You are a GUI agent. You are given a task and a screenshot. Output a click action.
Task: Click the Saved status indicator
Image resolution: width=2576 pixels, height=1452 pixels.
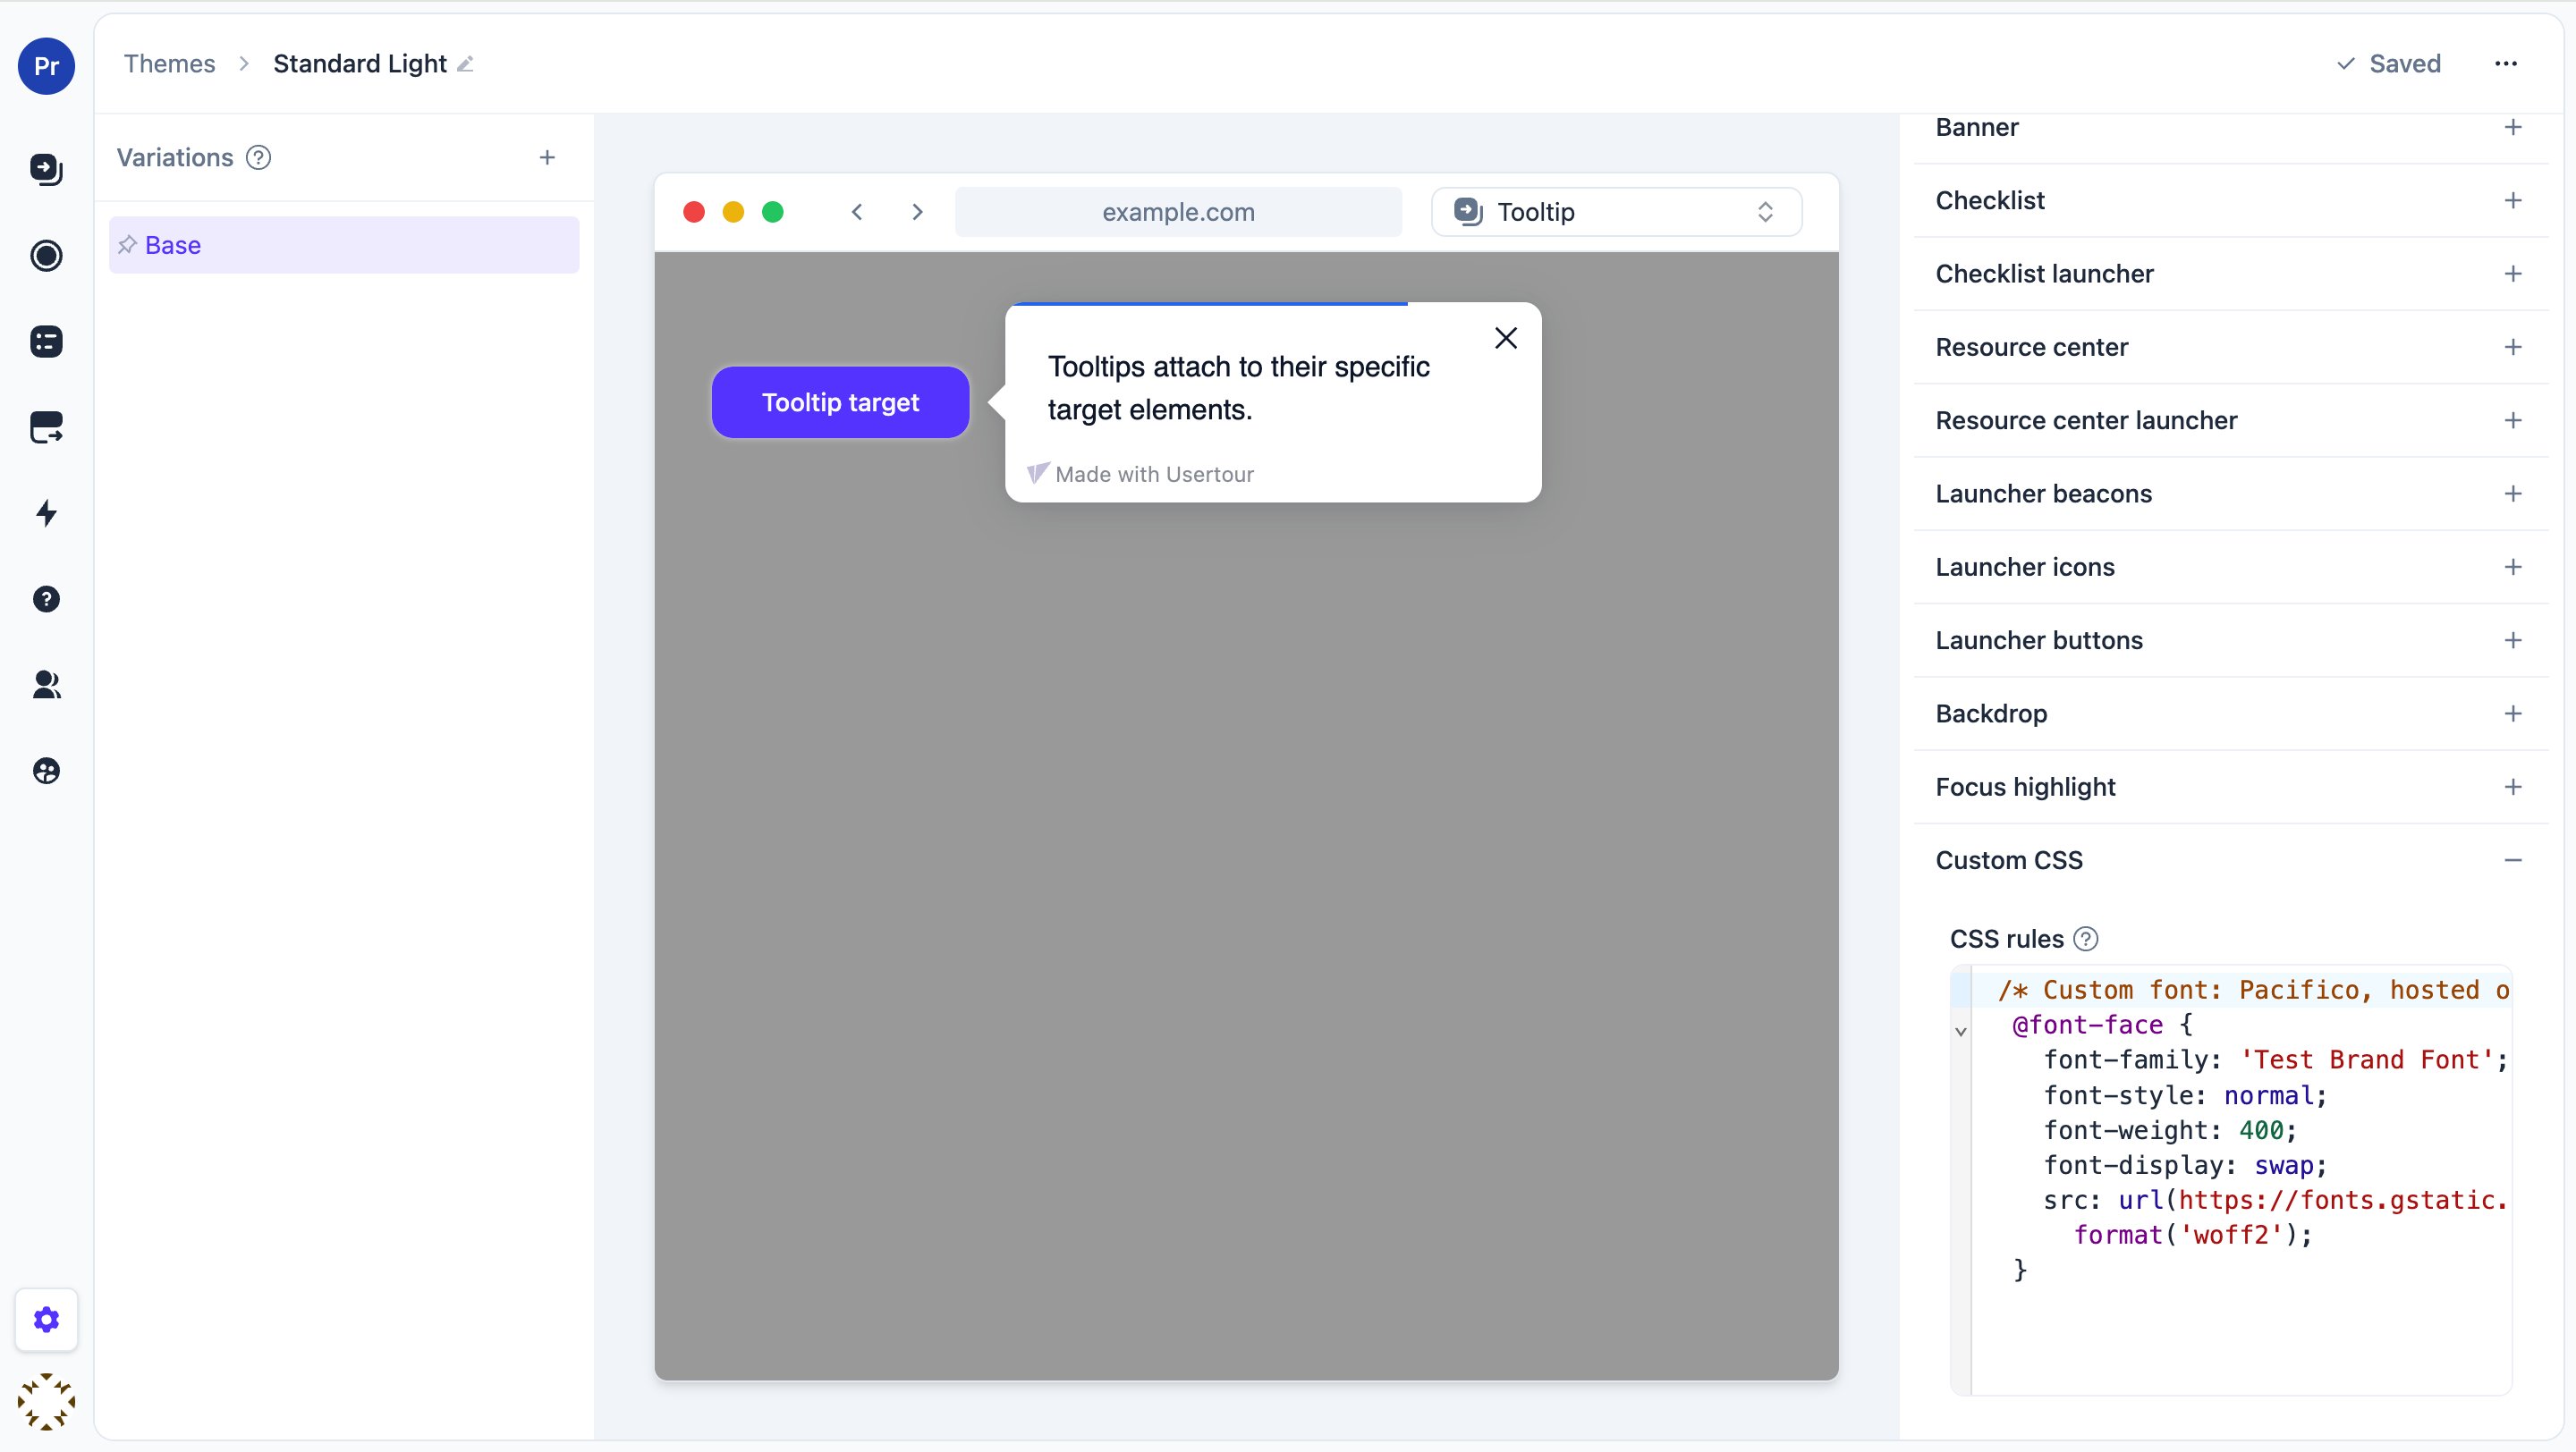2388,64
